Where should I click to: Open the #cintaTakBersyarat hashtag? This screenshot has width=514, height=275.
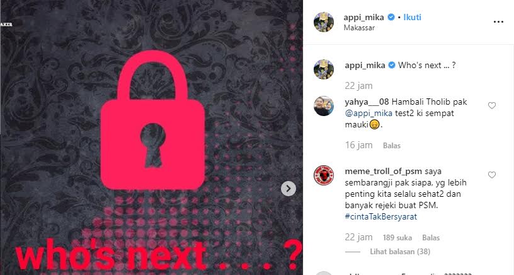(x=381, y=216)
